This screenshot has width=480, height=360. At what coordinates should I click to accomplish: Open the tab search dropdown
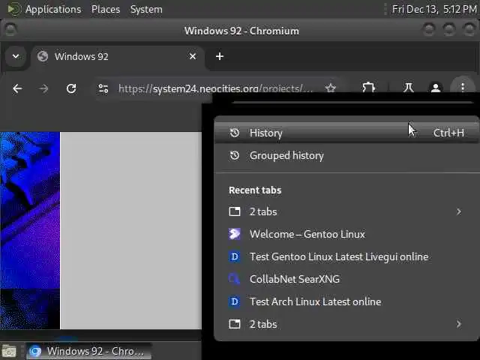[16, 56]
